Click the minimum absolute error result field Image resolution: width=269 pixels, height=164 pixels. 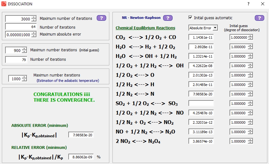(x=81, y=135)
